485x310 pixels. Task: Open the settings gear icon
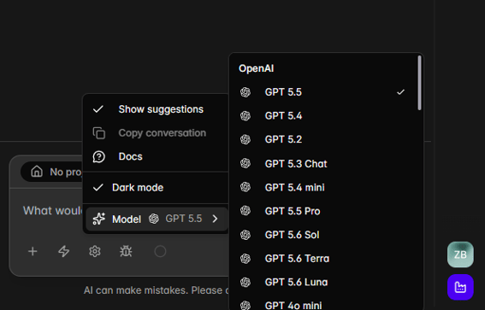point(95,251)
